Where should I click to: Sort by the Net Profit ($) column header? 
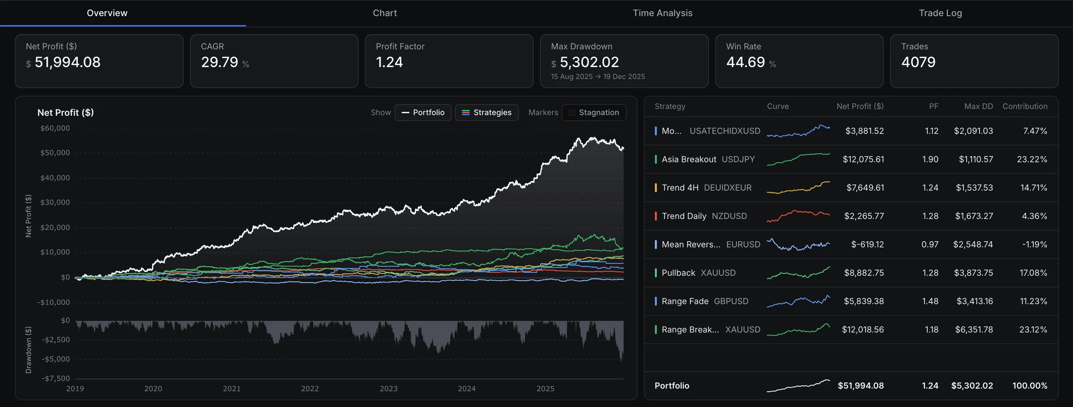860,106
